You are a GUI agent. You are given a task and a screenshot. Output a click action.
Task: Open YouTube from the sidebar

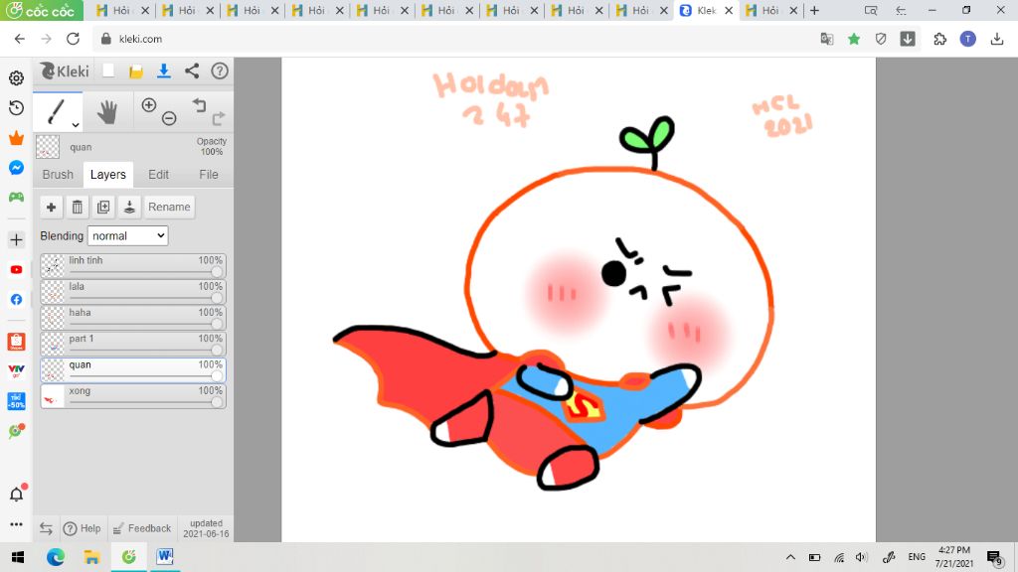coord(16,270)
